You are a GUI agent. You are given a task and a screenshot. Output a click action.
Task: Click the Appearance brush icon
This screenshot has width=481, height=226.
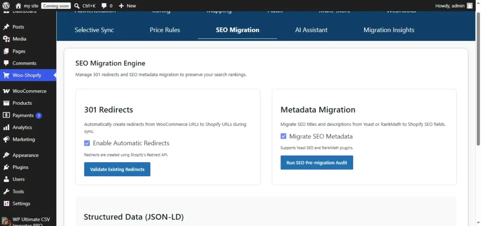6,155
